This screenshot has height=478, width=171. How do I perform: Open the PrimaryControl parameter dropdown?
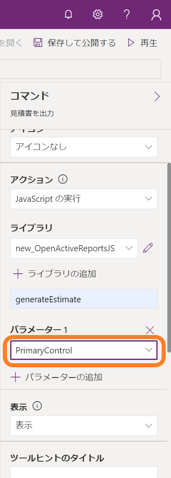(84, 350)
